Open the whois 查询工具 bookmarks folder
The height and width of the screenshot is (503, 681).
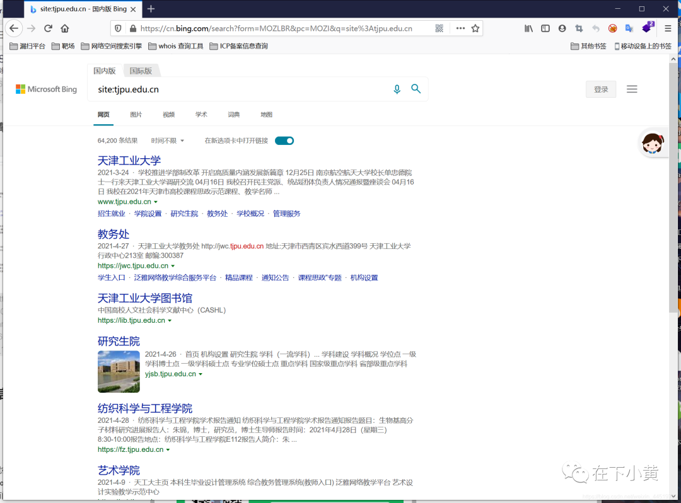tap(176, 46)
